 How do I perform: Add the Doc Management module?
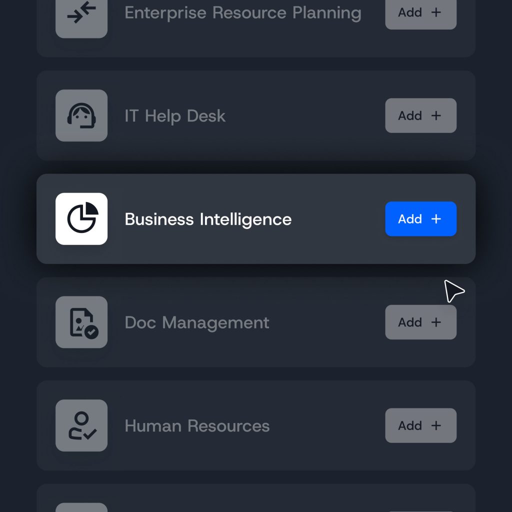pyautogui.click(x=420, y=322)
